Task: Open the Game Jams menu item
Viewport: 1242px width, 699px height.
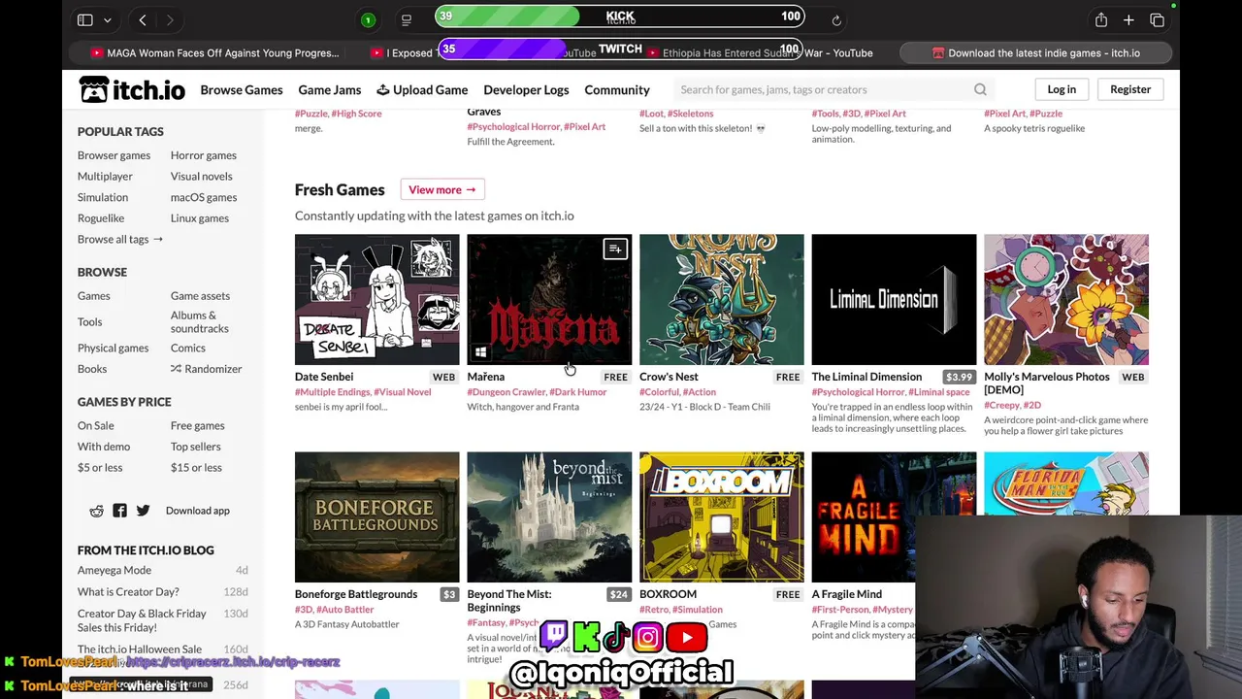Action: (x=330, y=89)
